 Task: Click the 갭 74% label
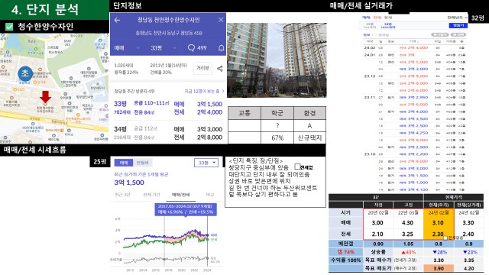tap(345, 252)
